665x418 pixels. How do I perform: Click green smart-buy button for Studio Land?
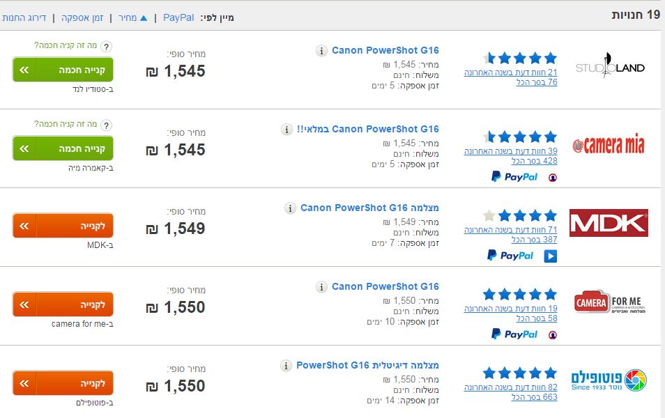tap(63, 70)
